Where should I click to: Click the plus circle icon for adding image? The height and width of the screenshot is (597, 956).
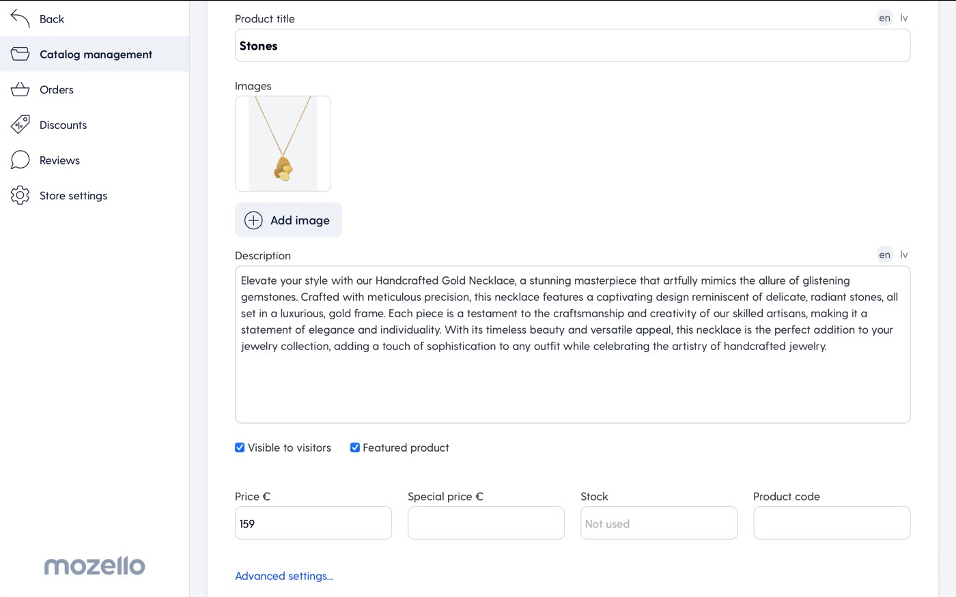point(253,220)
